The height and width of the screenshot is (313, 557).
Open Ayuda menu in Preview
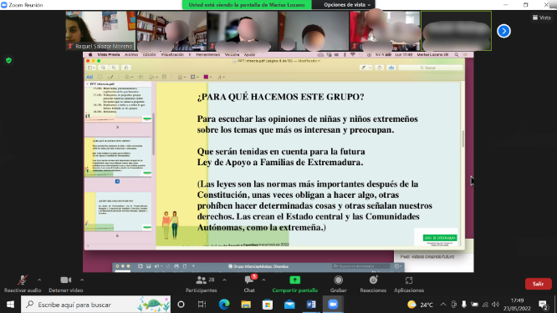pos(249,55)
